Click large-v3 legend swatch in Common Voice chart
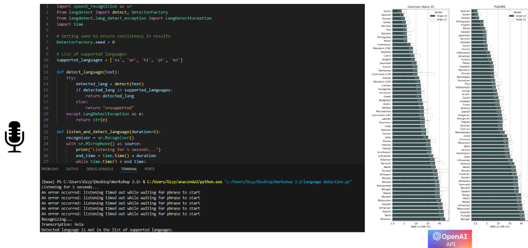 click(x=432, y=16)
